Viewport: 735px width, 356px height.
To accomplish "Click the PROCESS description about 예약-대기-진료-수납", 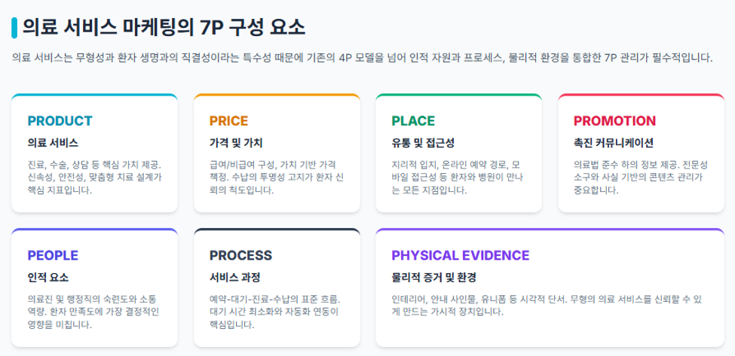I will tap(275, 312).
